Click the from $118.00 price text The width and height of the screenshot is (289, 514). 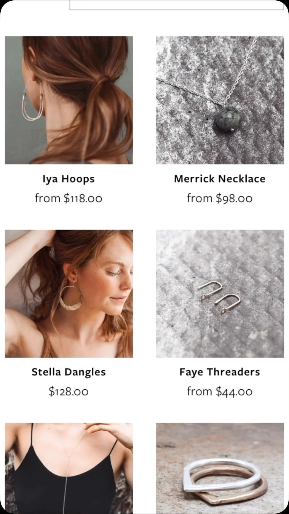(x=69, y=198)
